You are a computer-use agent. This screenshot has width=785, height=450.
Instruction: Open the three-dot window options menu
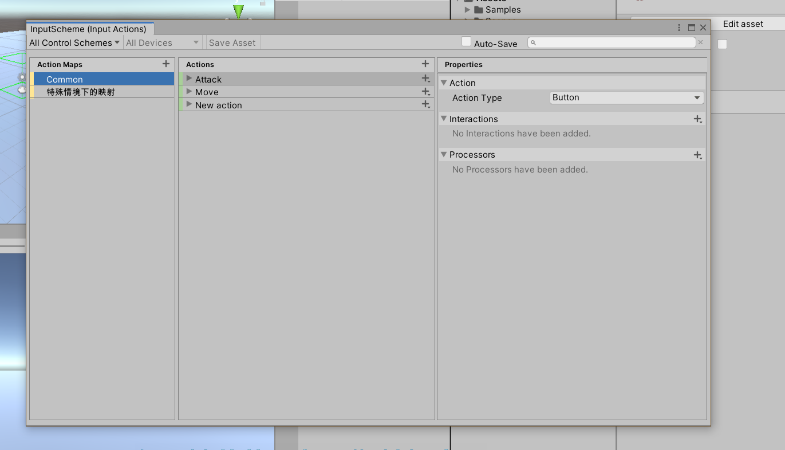[679, 27]
